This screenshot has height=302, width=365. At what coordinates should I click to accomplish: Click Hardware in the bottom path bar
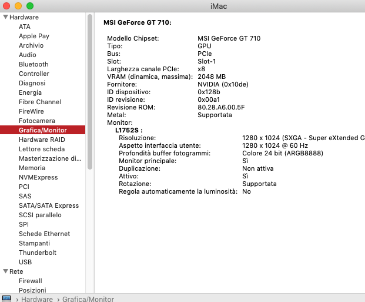pyautogui.click(x=37, y=299)
